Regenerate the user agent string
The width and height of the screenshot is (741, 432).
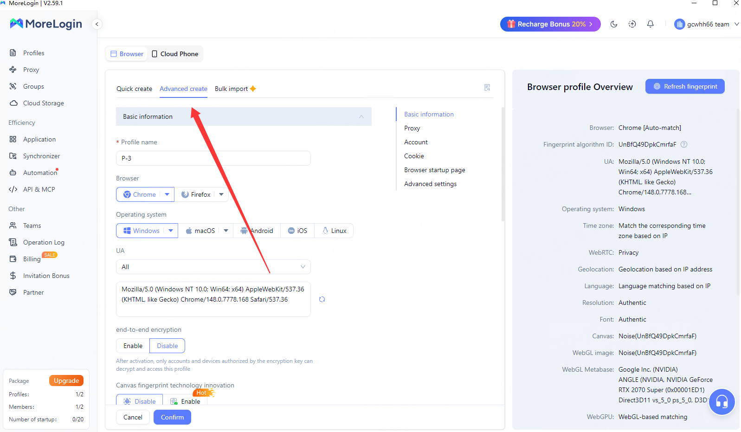point(322,299)
